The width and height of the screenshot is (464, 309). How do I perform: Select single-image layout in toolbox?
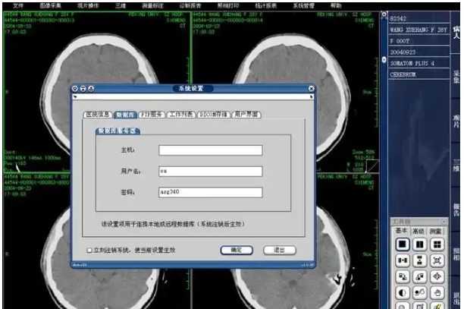pos(402,244)
